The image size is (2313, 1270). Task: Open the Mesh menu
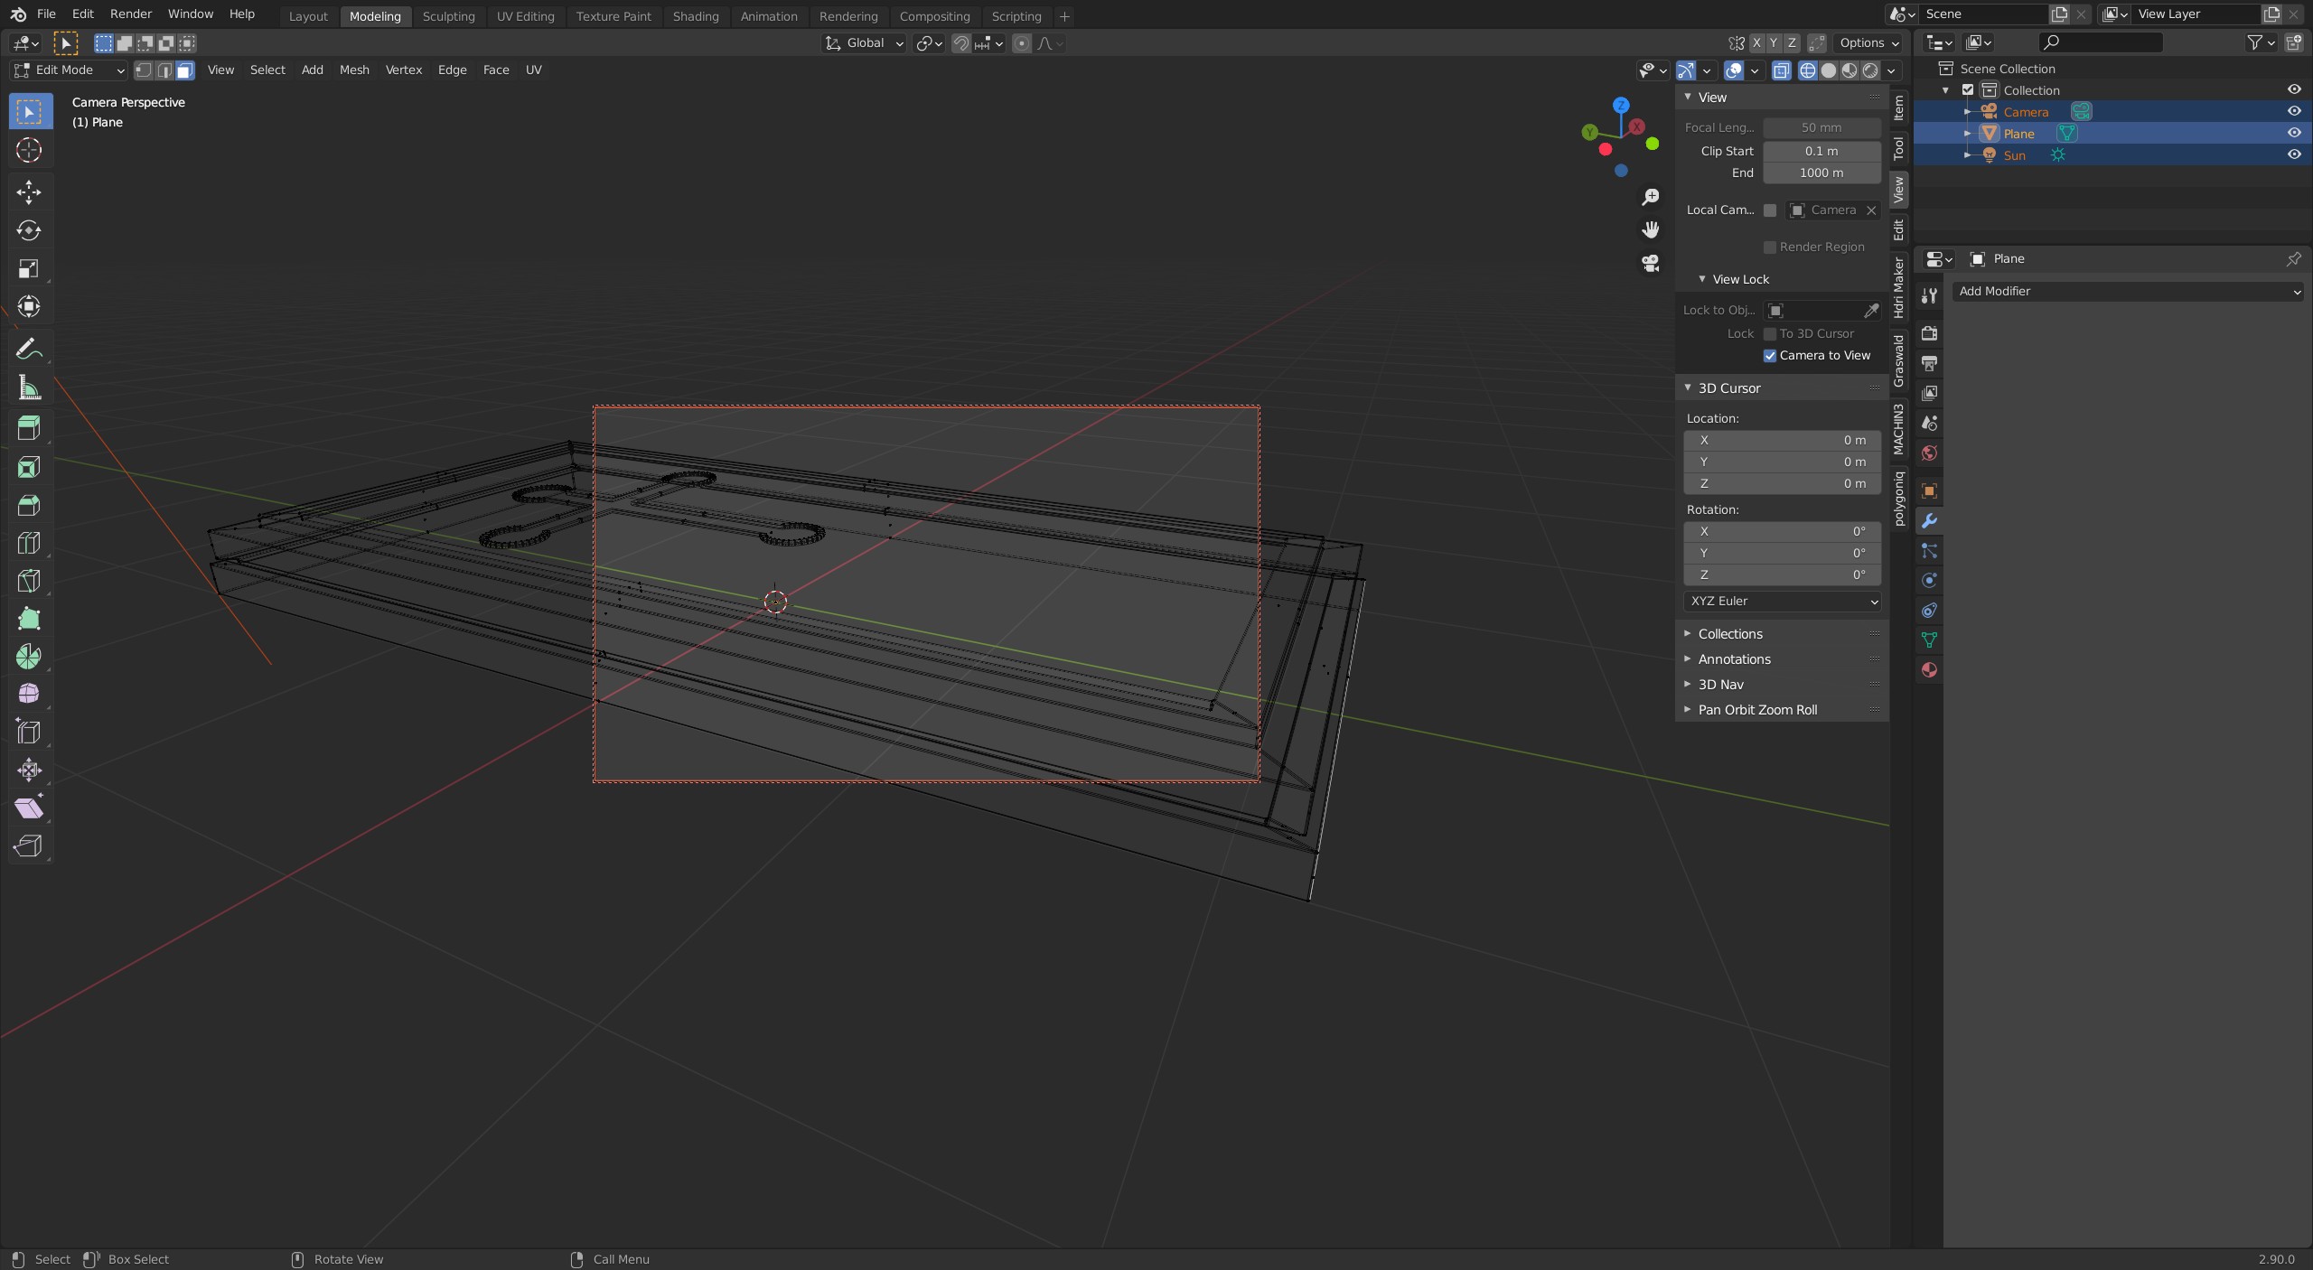353,70
